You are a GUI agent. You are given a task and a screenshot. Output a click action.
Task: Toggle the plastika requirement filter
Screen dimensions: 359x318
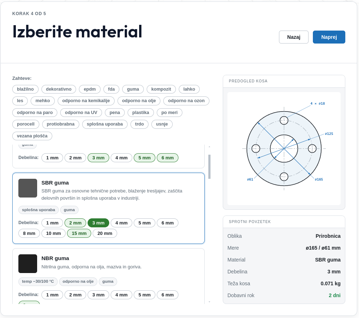[x=141, y=112]
